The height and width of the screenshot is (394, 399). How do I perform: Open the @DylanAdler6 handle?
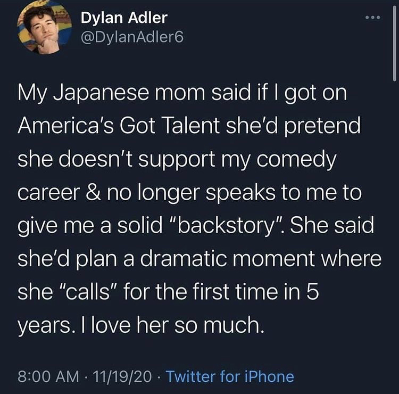132,38
